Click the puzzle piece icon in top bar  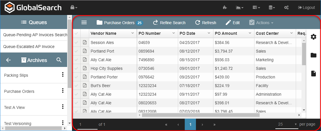[225, 7]
